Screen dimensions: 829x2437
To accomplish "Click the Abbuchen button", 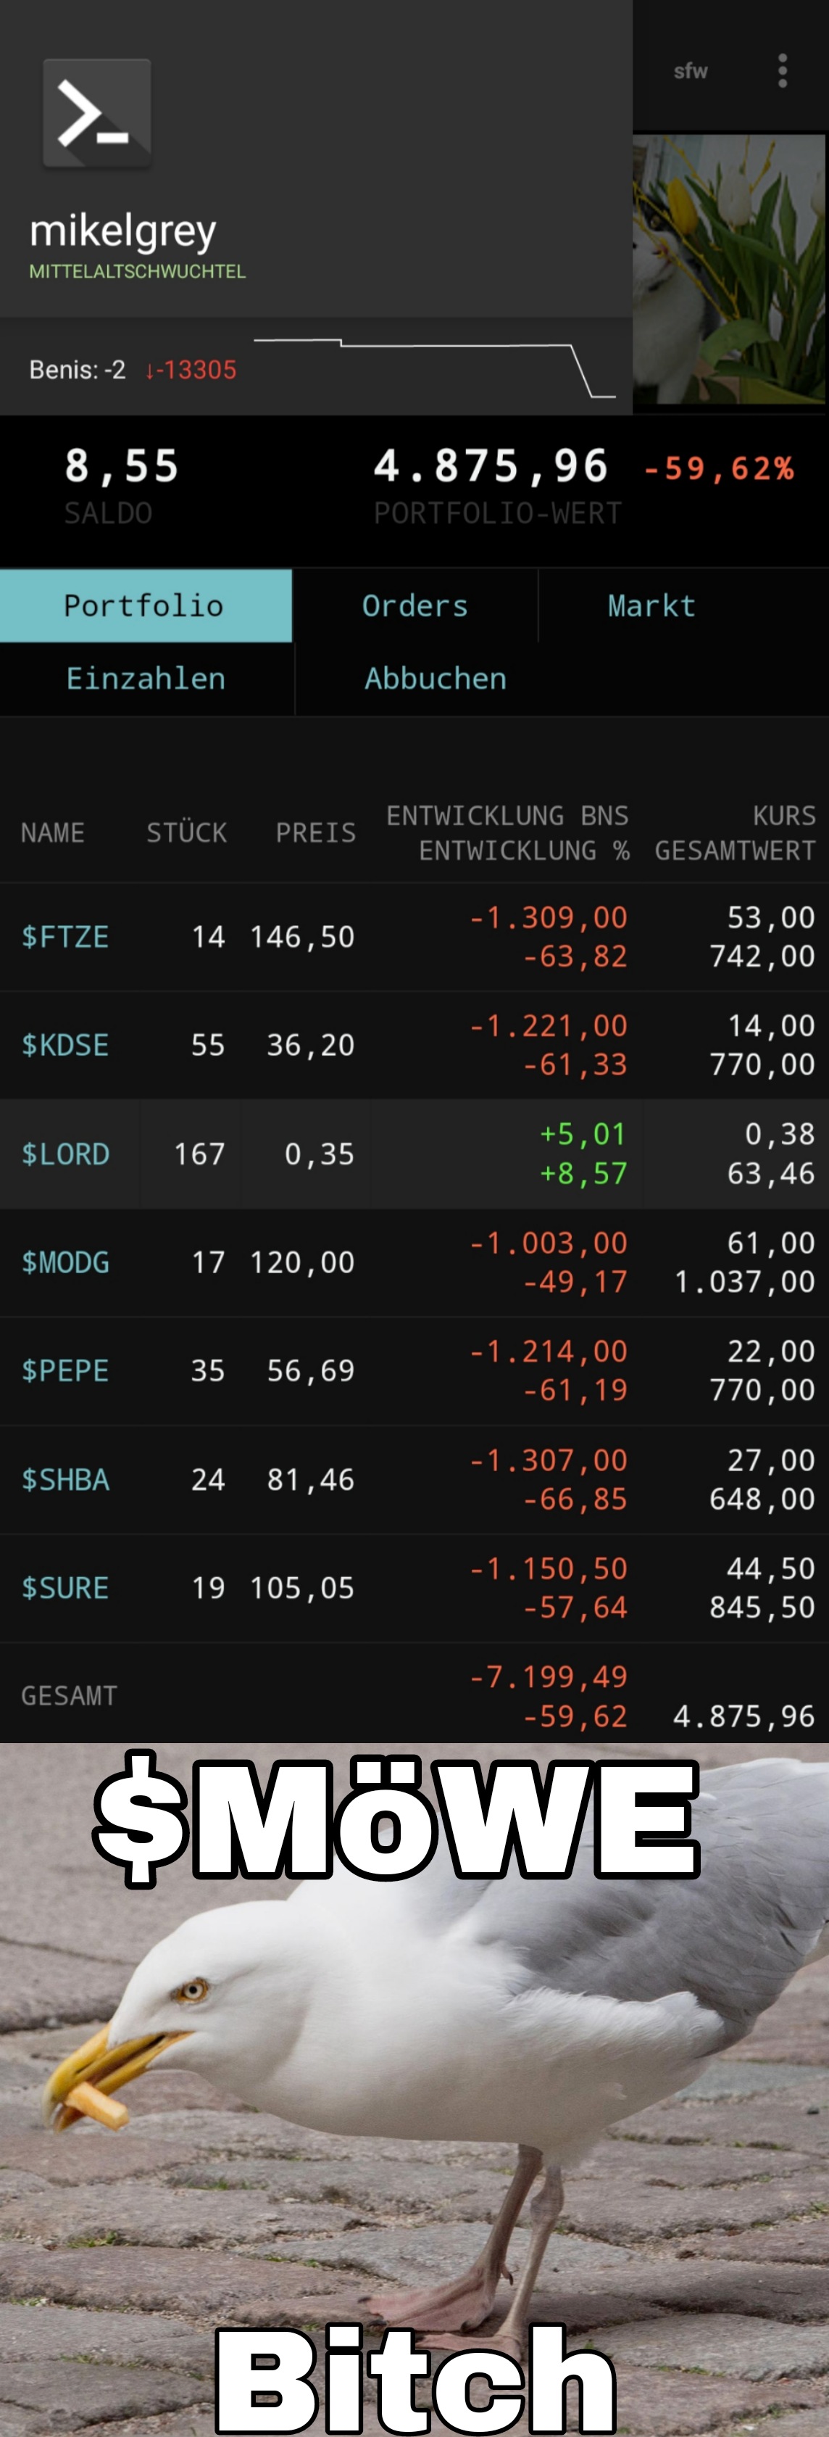I will [x=436, y=678].
